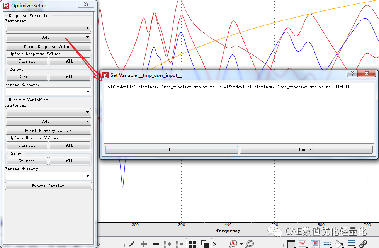Click the red curve plot window icon
Screen dimensions: 379x248
[x=303, y=244]
